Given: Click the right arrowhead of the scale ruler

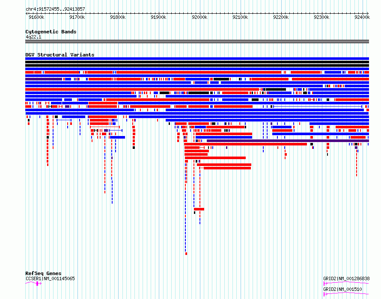Looking at the screenshot, I should (368, 13).
